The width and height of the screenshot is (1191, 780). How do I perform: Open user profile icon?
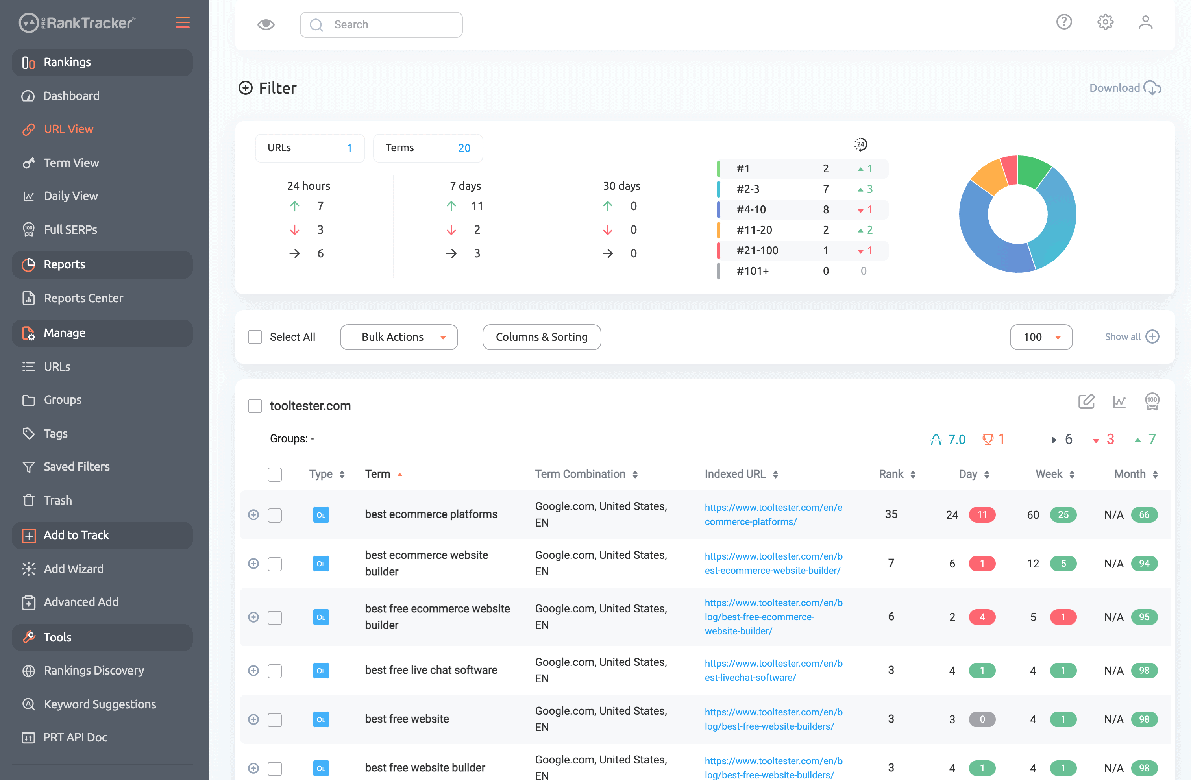click(1145, 22)
